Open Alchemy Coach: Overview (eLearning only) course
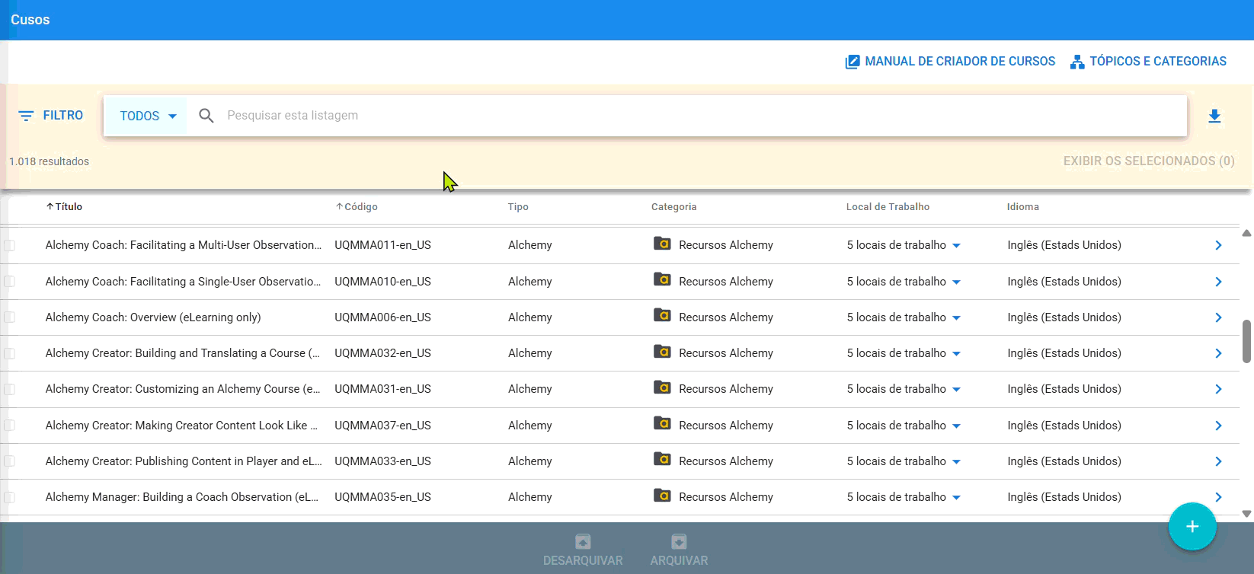The image size is (1254, 574). pos(153,317)
